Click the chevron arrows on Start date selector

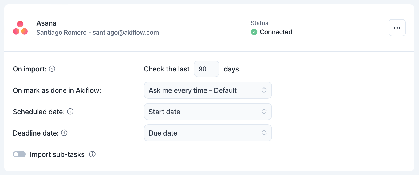point(264,112)
